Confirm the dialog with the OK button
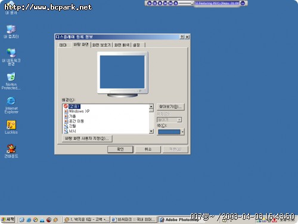This screenshot has height=224, width=298. click(x=120, y=149)
